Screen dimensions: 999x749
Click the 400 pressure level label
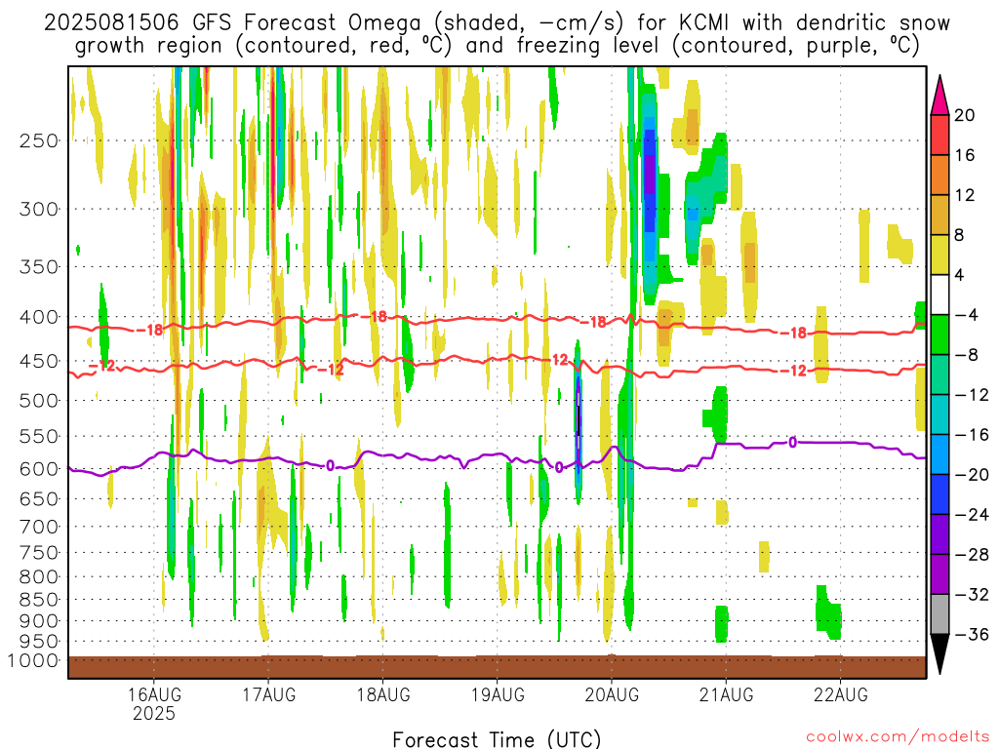(39, 317)
